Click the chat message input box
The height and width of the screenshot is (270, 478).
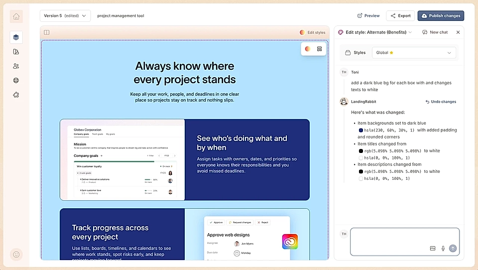pyautogui.click(x=405, y=242)
